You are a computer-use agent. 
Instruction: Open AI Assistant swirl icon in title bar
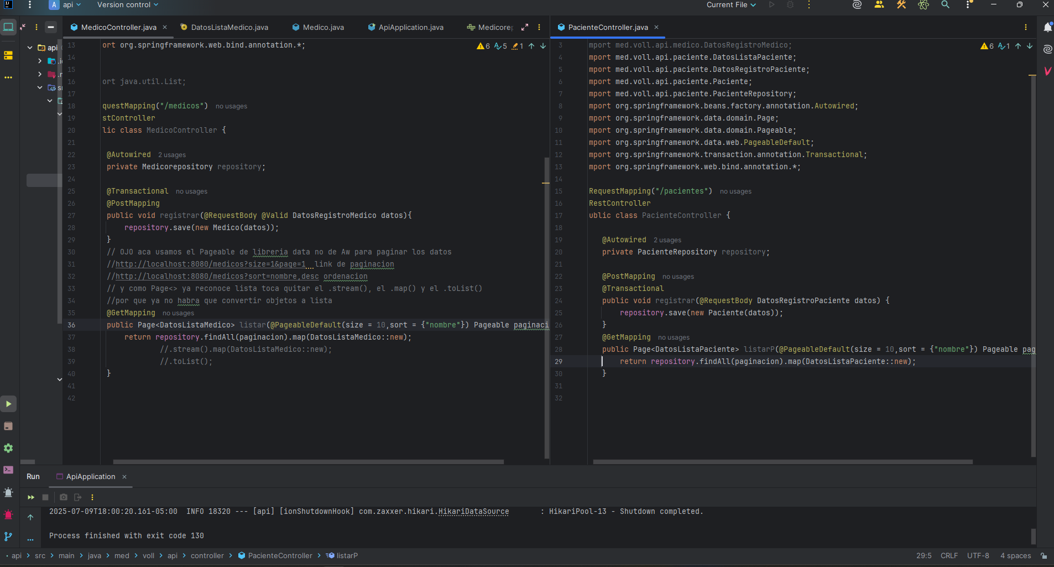(857, 5)
